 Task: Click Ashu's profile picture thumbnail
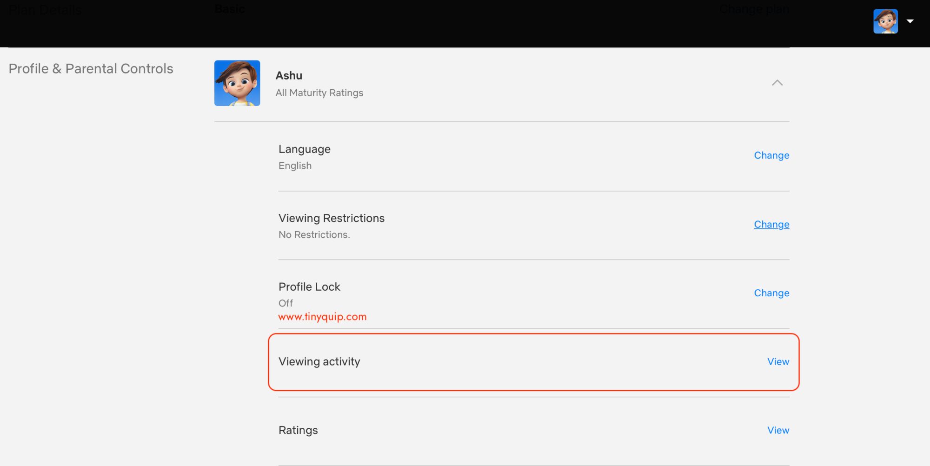click(237, 83)
